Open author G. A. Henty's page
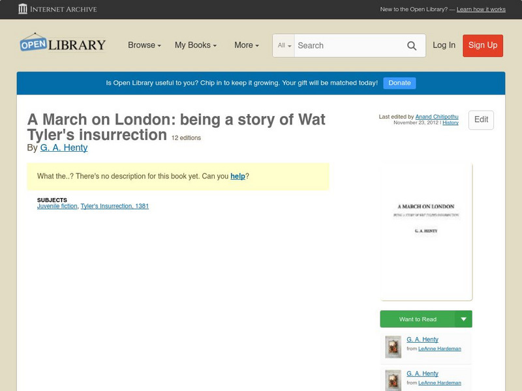Screen dimensions: 522x391 (x=64, y=147)
